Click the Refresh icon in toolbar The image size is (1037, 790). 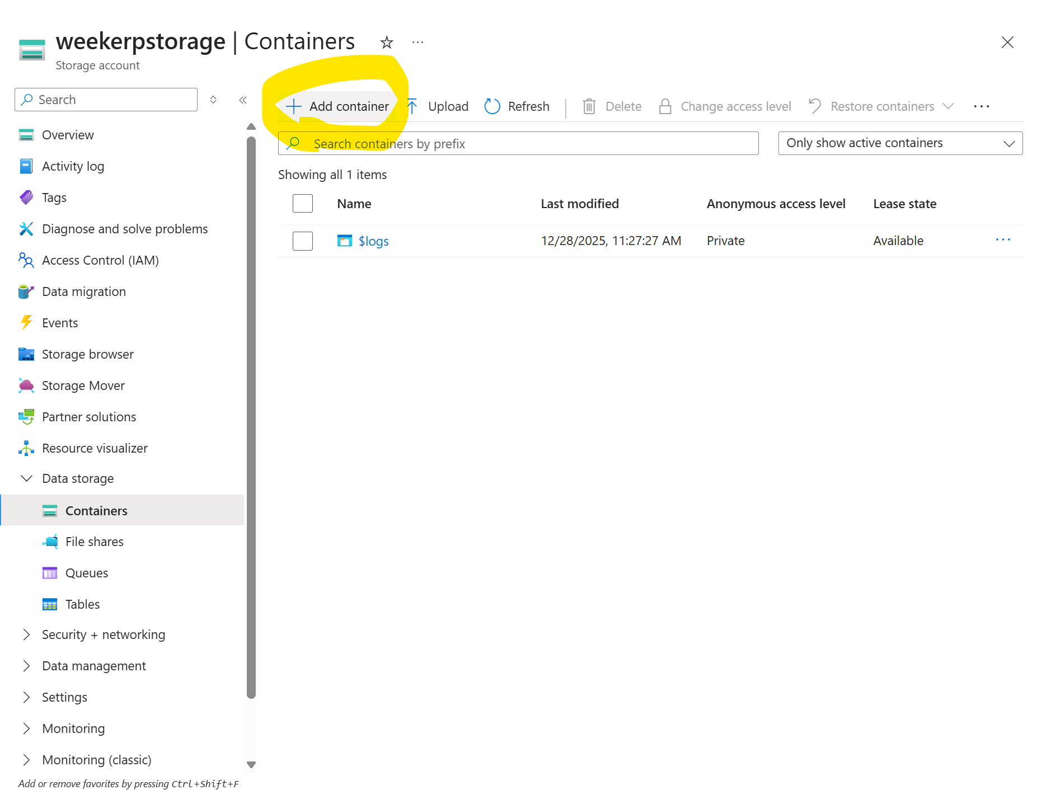492,106
